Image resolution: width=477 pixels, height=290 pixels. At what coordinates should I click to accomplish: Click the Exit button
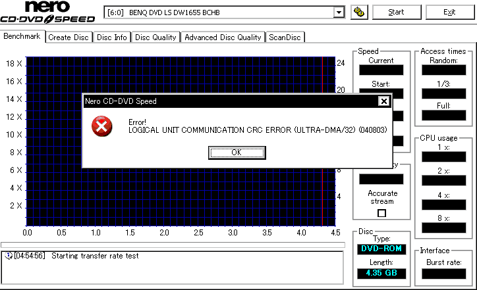pos(449,12)
